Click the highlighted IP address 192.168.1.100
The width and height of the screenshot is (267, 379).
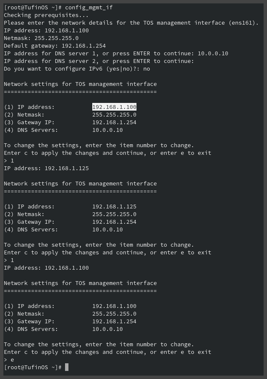point(114,107)
